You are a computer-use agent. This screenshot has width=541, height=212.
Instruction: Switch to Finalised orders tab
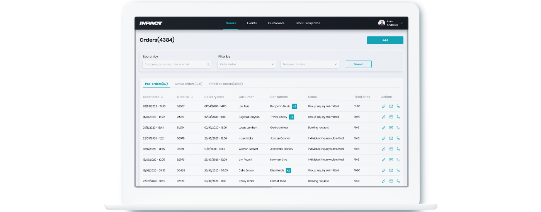226,84
